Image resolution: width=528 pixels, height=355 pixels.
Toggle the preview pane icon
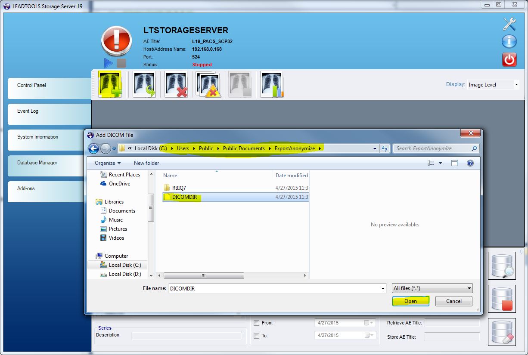coord(455,163)
